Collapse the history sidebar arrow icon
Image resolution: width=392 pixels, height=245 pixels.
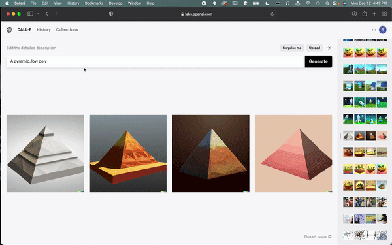click(x=329, y=48)
